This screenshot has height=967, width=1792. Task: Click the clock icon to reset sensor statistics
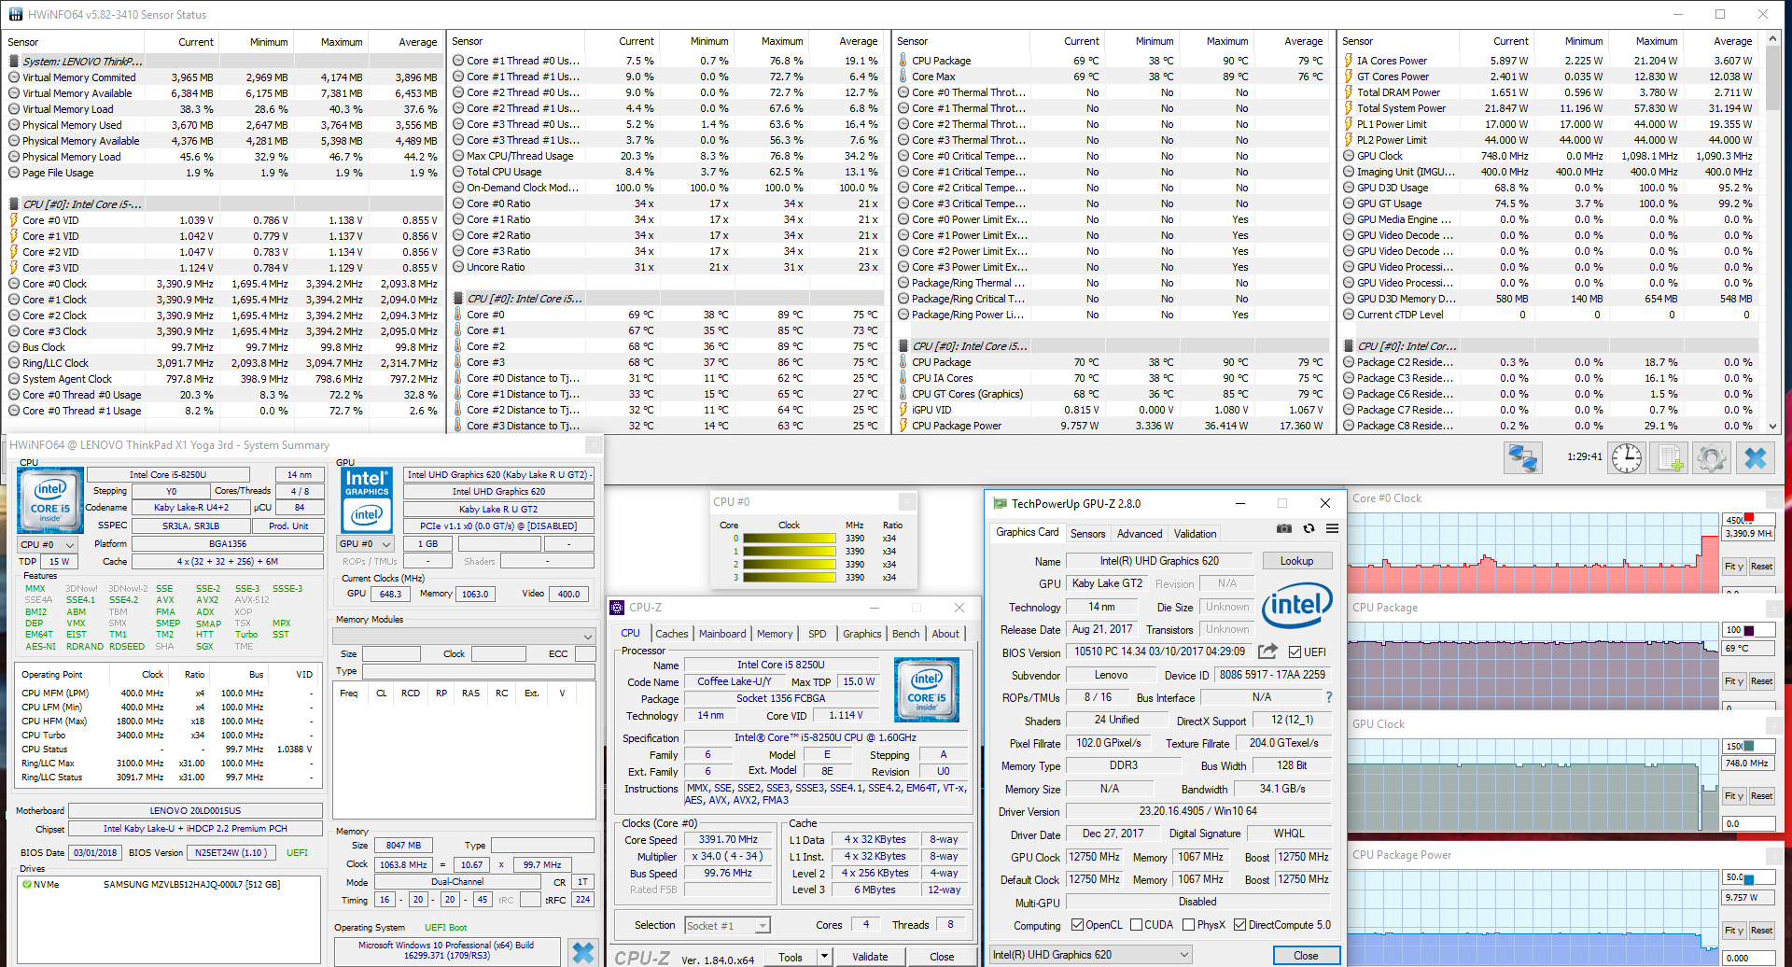tap(1627, 457)
